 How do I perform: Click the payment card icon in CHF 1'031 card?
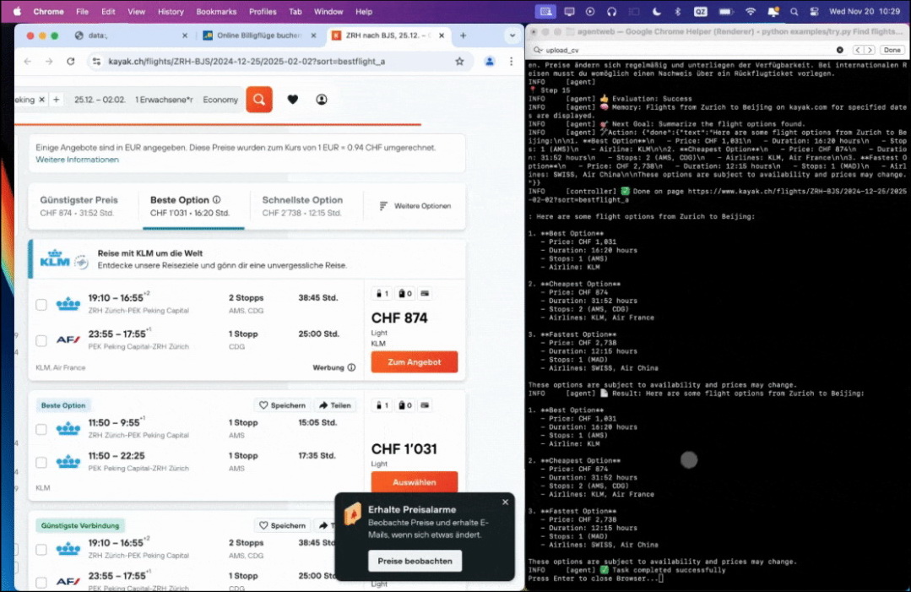click(x=425, y=405)
